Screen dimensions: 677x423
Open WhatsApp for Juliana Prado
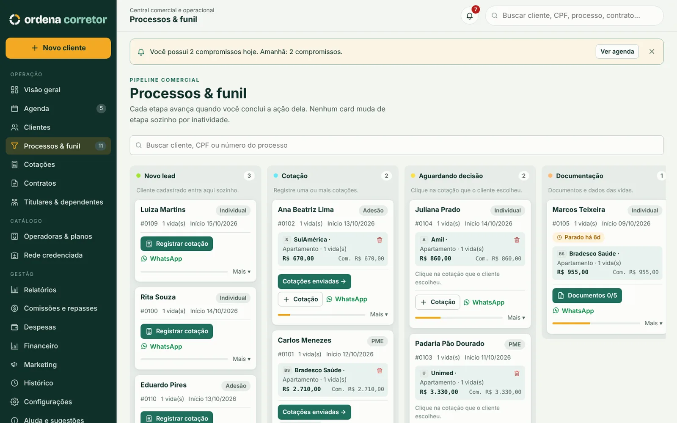point(484,302)
